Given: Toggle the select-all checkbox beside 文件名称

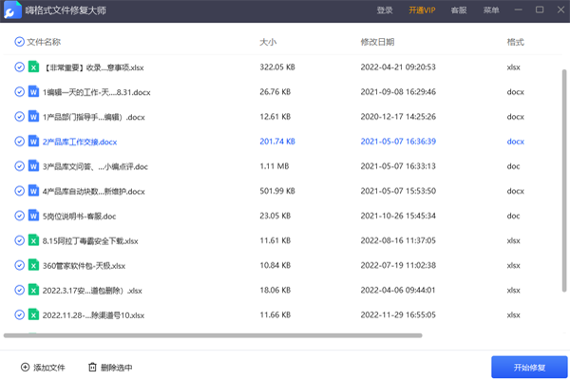Looking at the screenshot, I should click(20, 43).
